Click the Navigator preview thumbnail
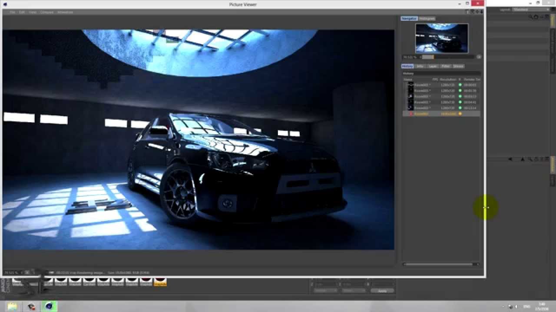The image size is (556, 312). [x=442, y=38]
